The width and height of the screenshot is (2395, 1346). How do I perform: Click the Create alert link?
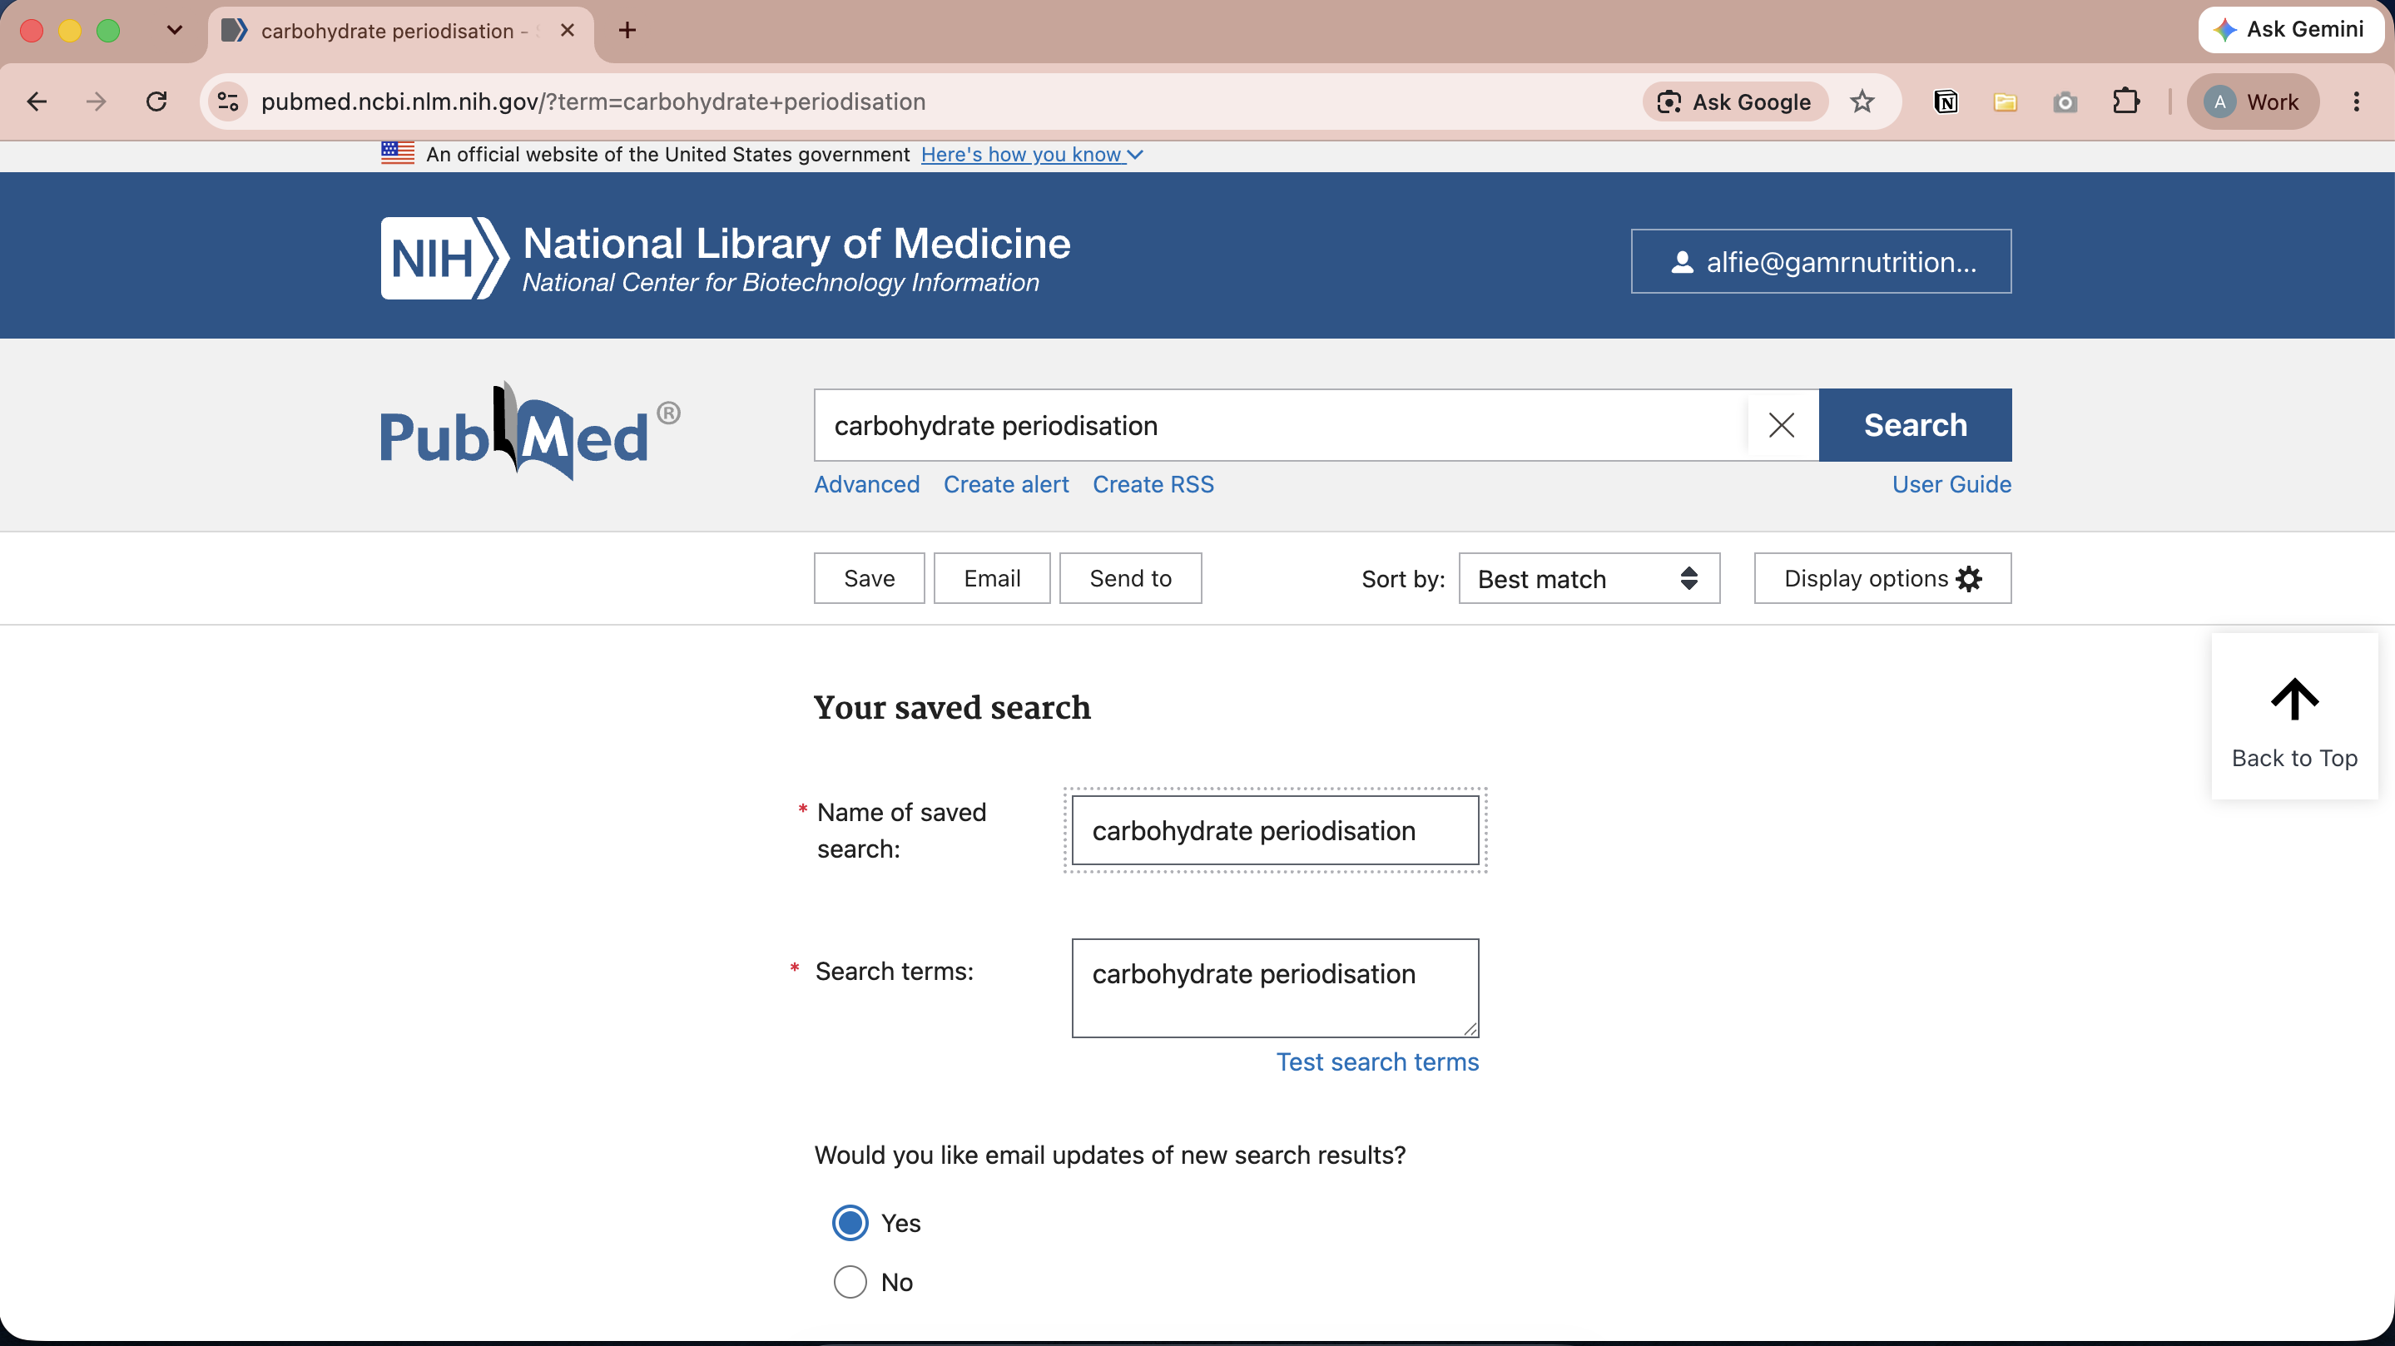click(x=1006, y=484)
